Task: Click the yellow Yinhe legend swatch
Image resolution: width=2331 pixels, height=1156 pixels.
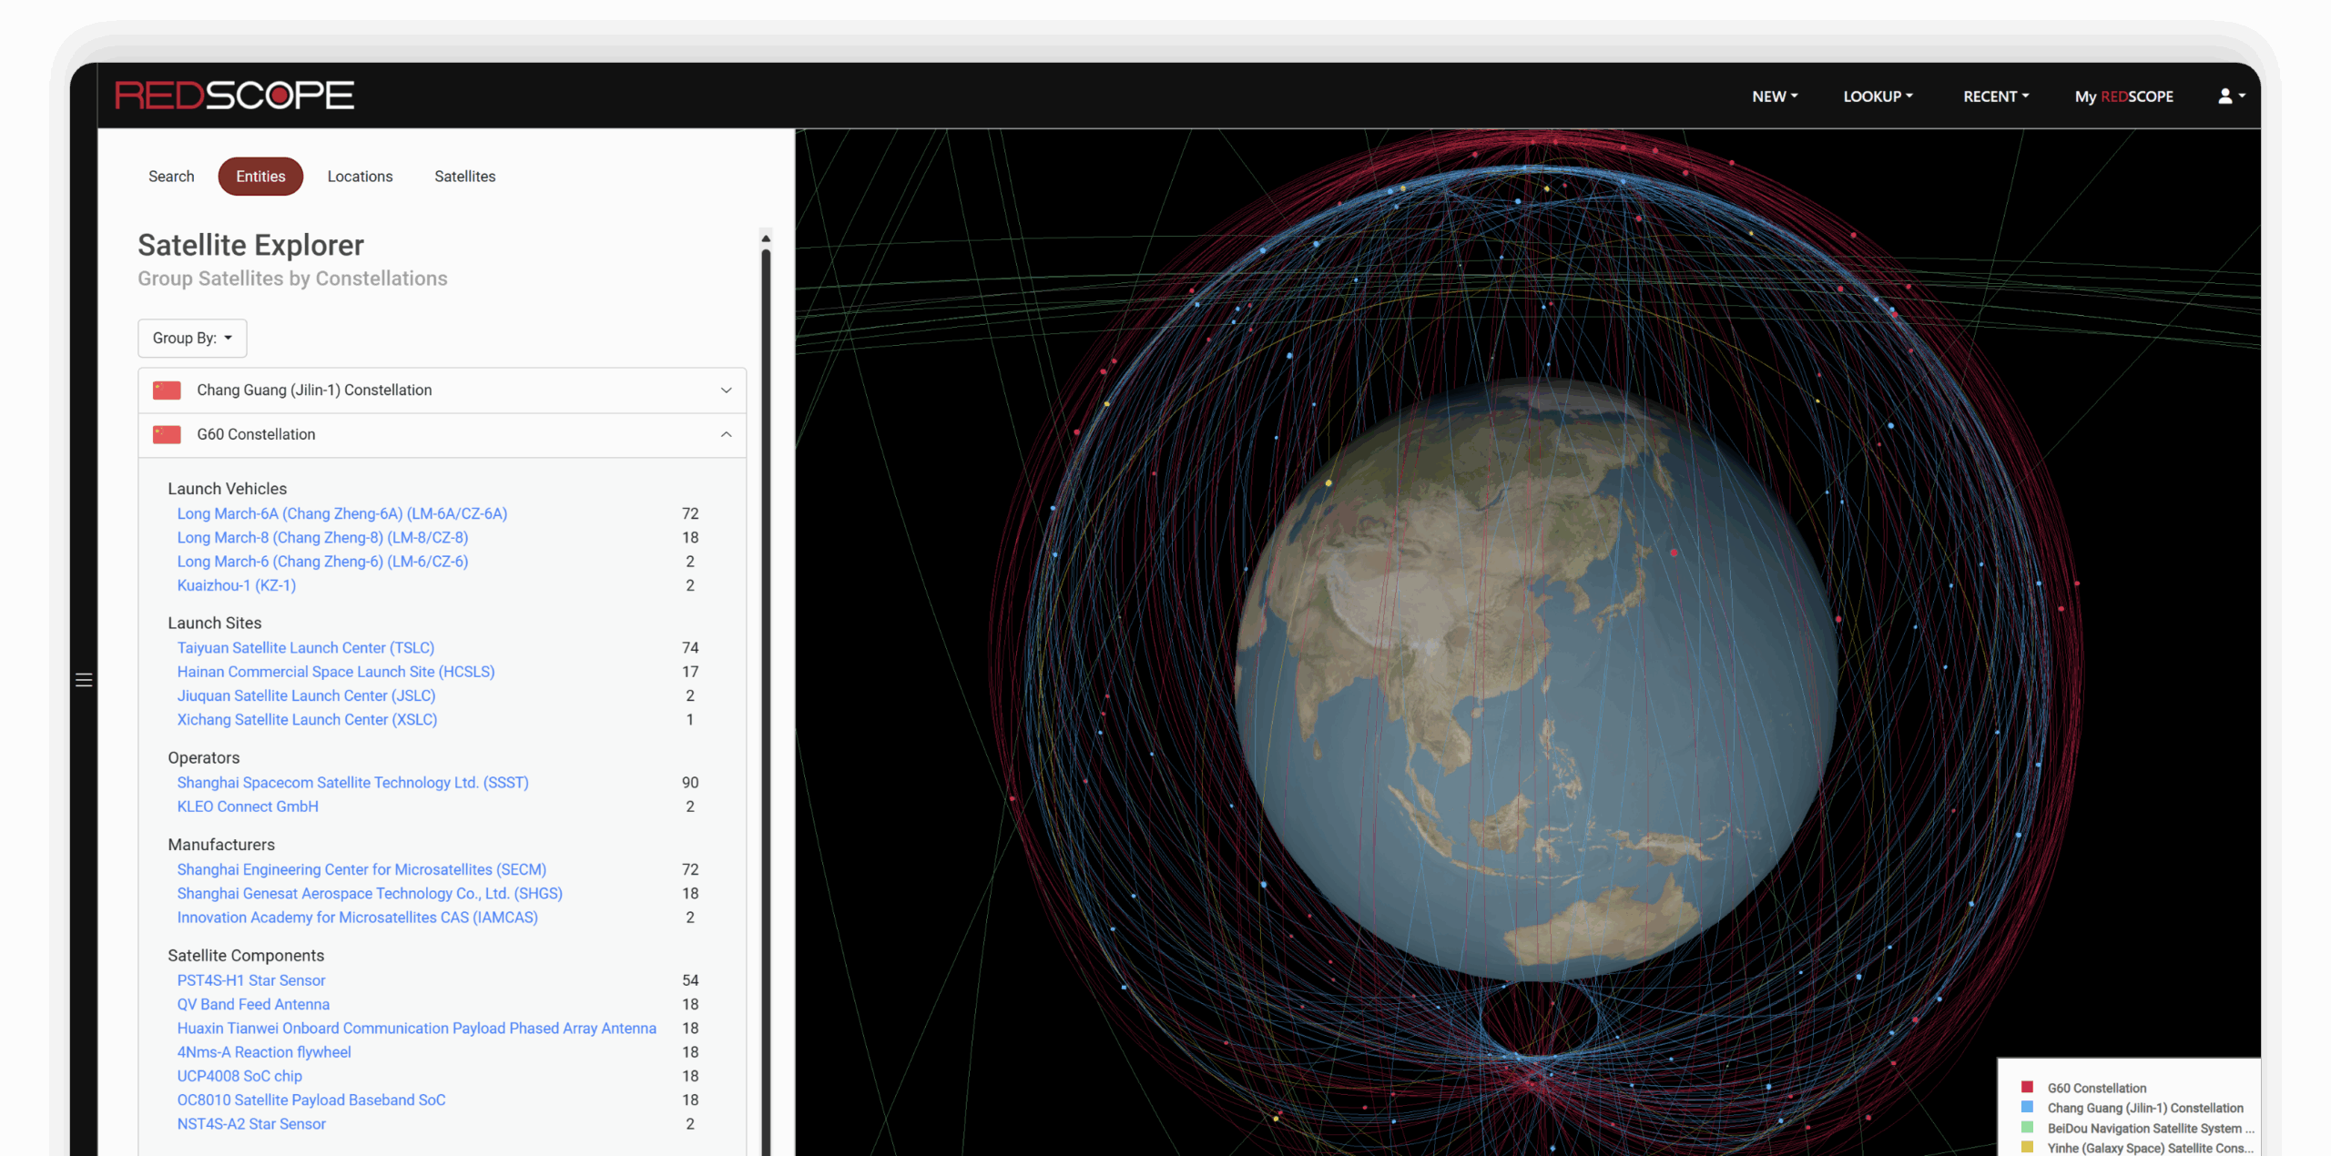Action: pyautogui.click(x=2027, y=1147)
